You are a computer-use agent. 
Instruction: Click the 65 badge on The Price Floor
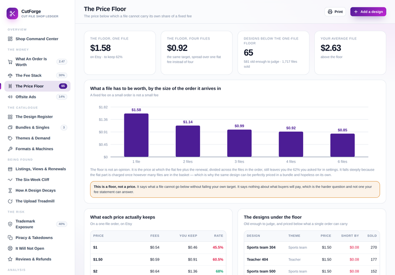pos(63,86)
